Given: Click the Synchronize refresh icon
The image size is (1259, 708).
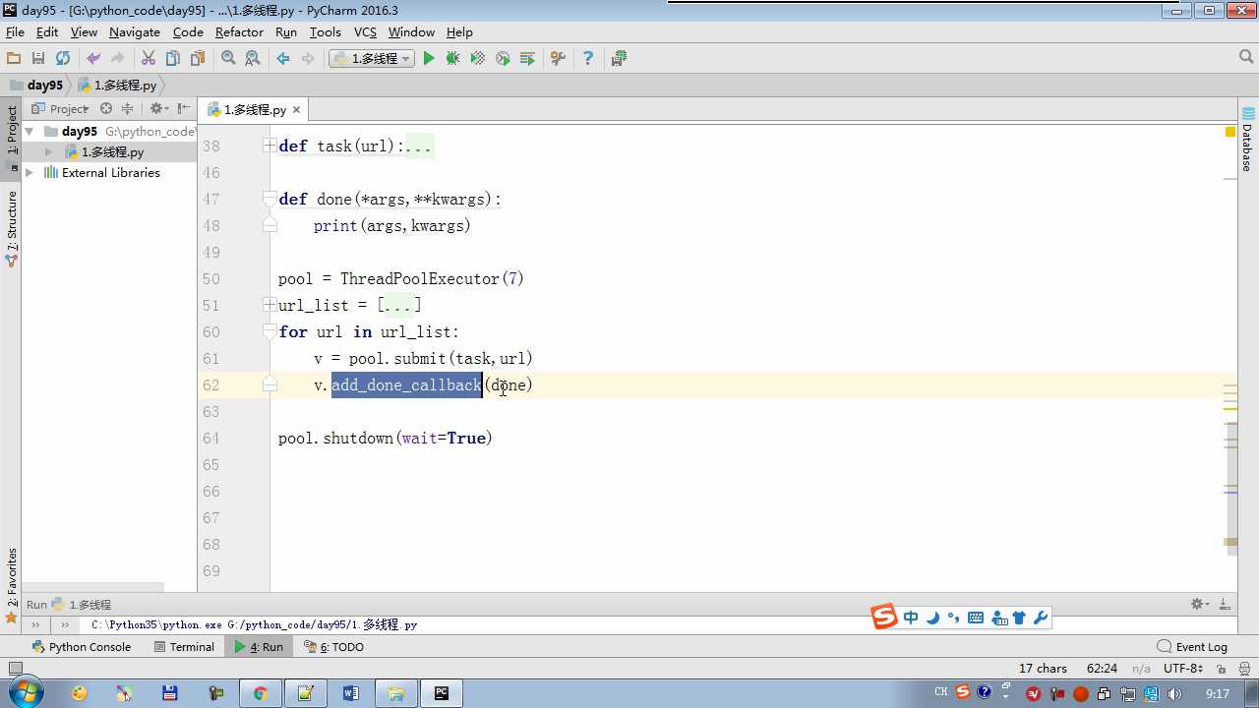Looking at the screenshot, I should point(63,59).
